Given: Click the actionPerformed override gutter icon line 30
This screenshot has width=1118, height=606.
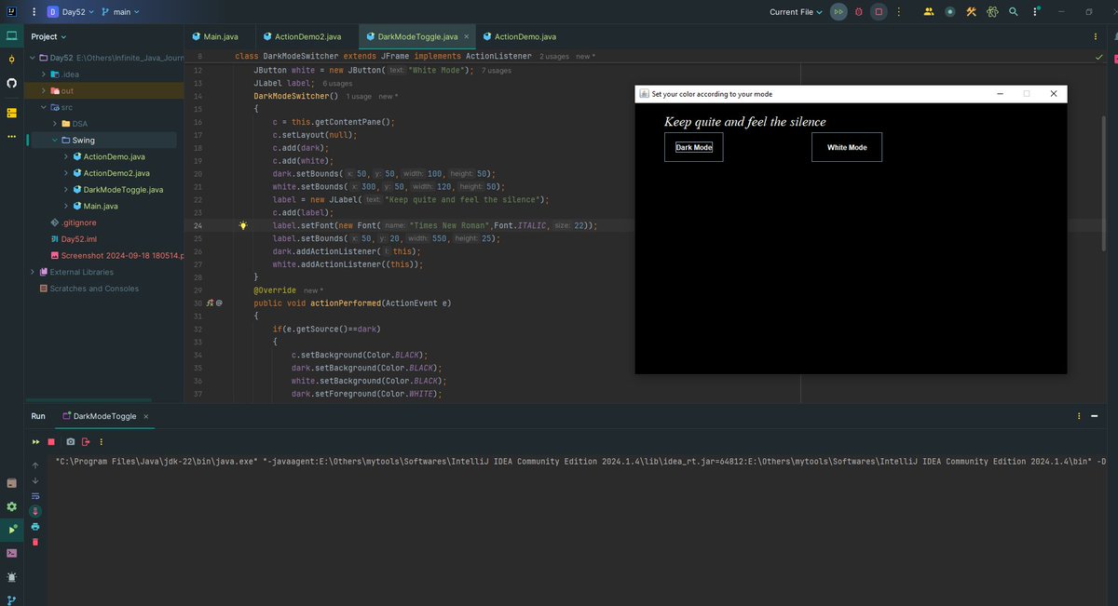Looking at the screenshot, I should coord(211,303).
